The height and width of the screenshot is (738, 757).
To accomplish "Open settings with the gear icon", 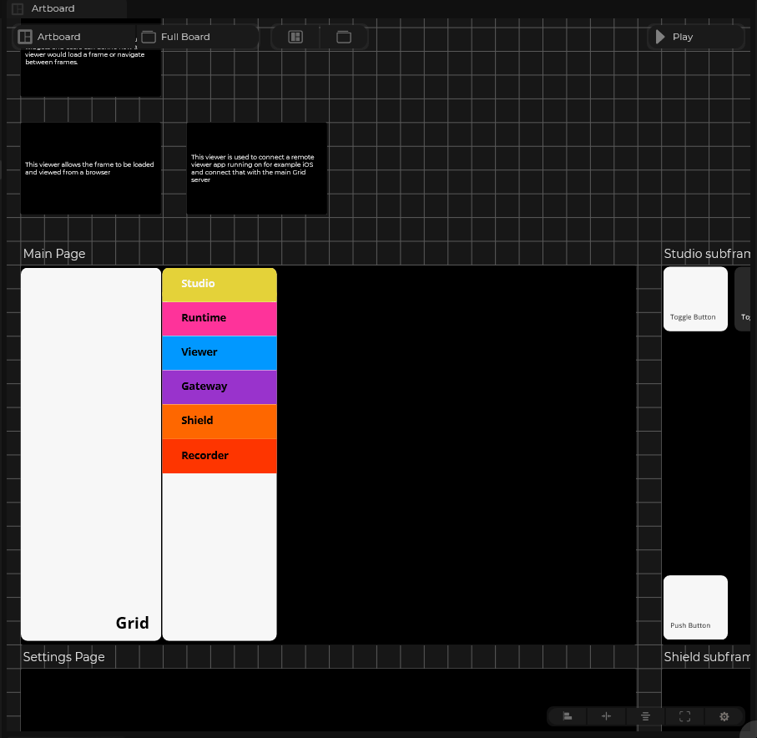I will click(x=724, y=716).
